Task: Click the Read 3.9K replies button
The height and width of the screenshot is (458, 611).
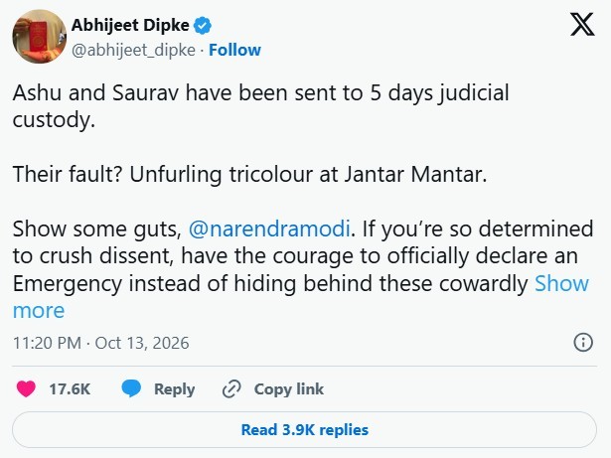Action: [x=304, y=429]
